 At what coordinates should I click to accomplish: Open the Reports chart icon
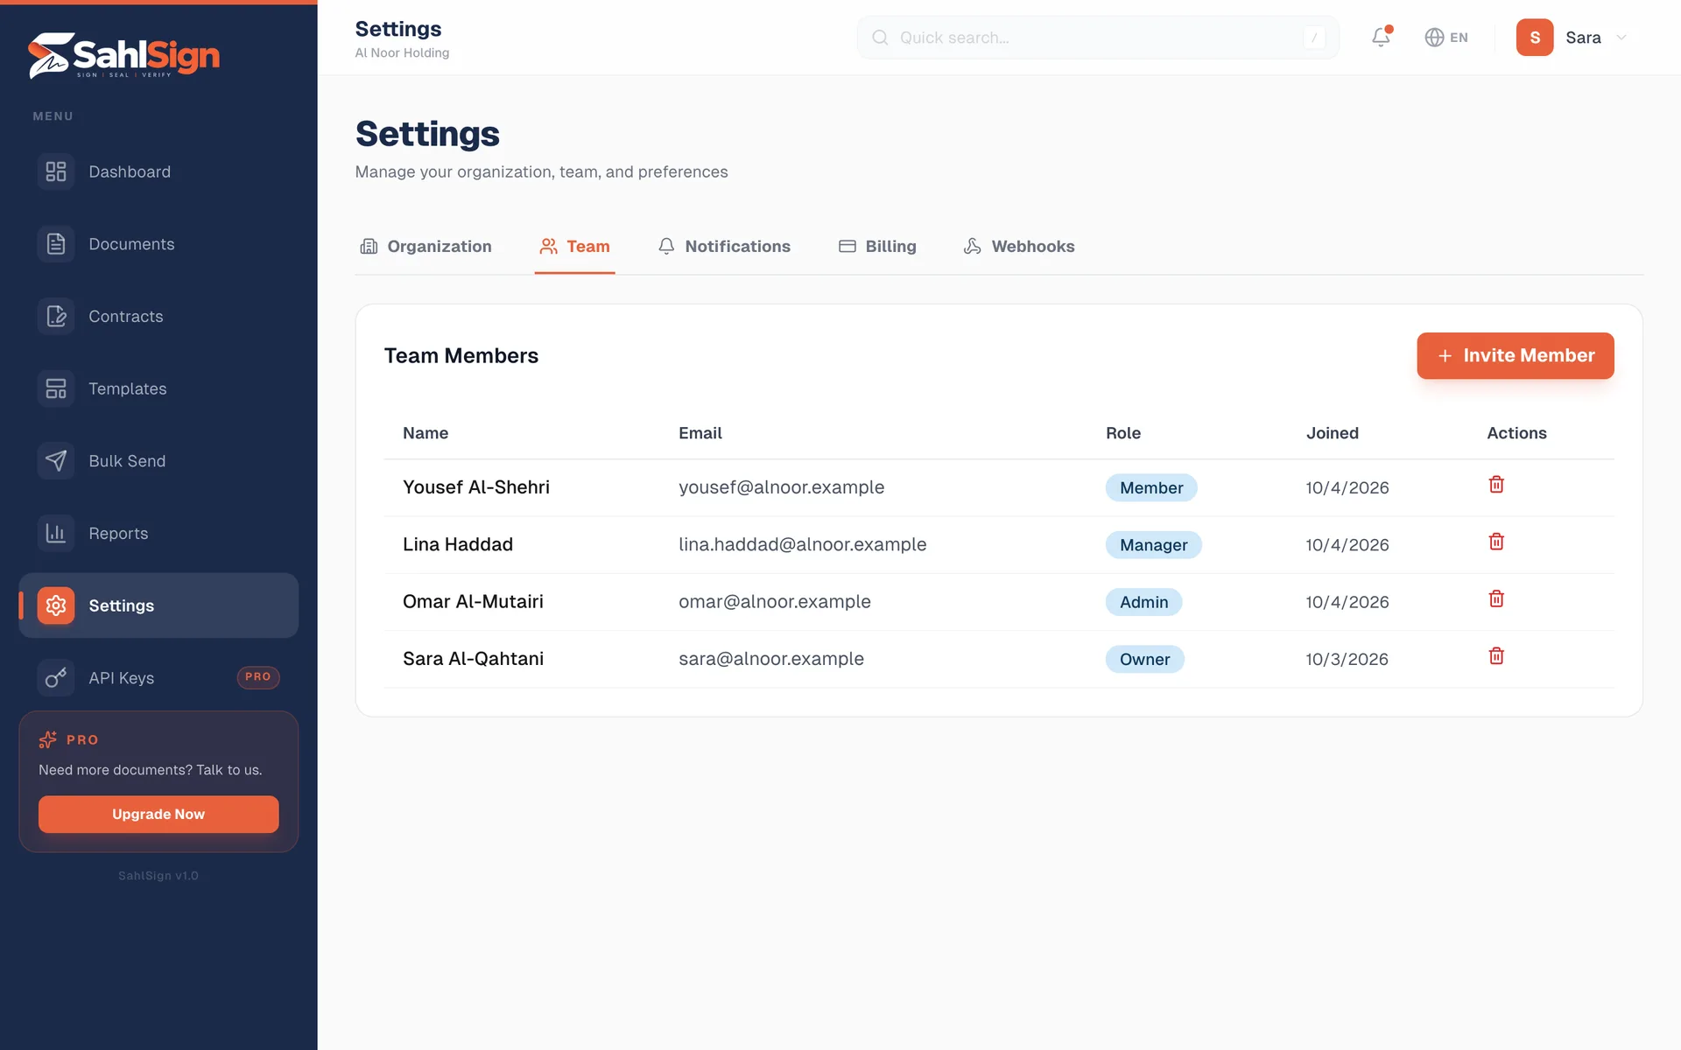[x=56, y=533]
